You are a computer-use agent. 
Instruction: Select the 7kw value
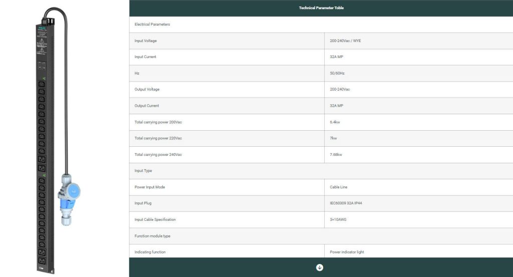333,138
